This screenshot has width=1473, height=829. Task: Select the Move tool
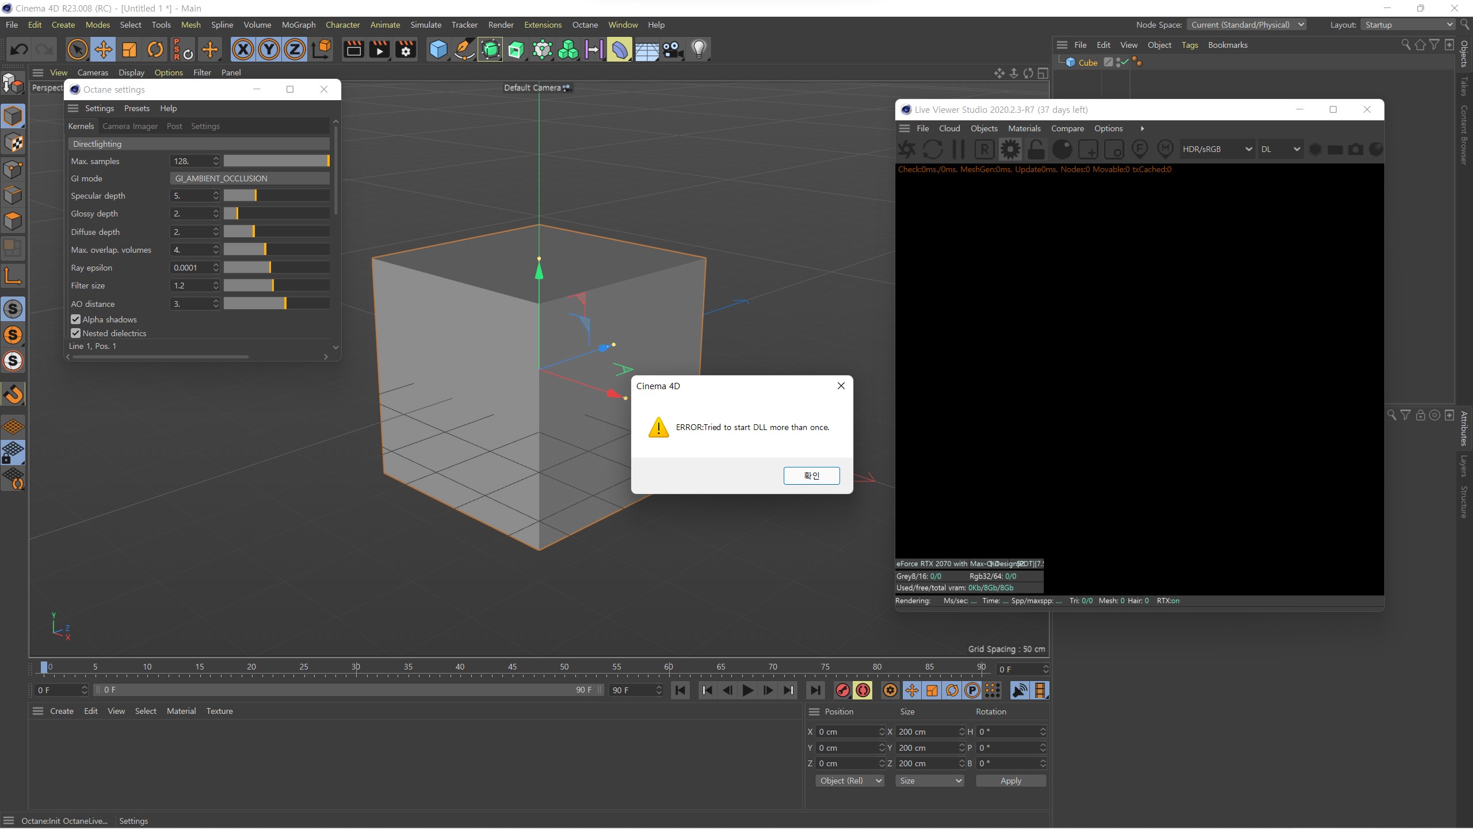[x=104, y=50]
